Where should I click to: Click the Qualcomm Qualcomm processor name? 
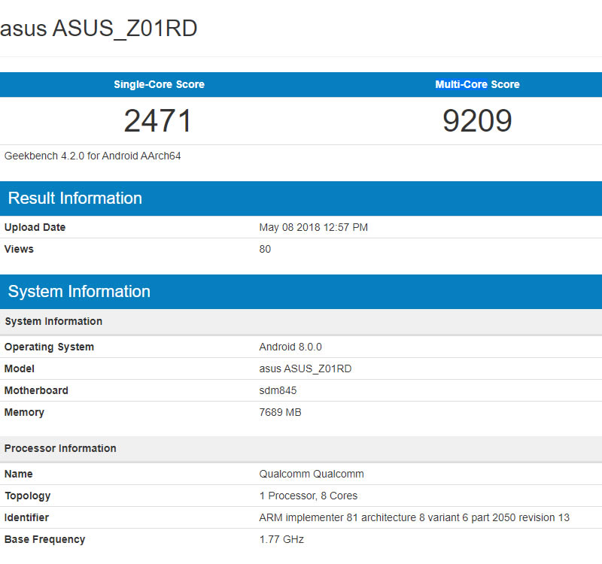pos(312,474)
